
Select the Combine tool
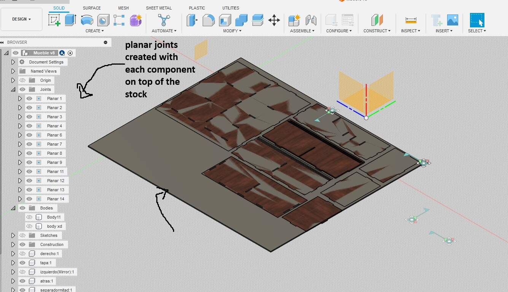click(x=241, y=20)
